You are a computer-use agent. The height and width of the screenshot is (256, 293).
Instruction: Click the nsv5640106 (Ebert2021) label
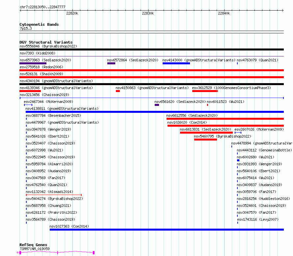click(x=258, y=171)
